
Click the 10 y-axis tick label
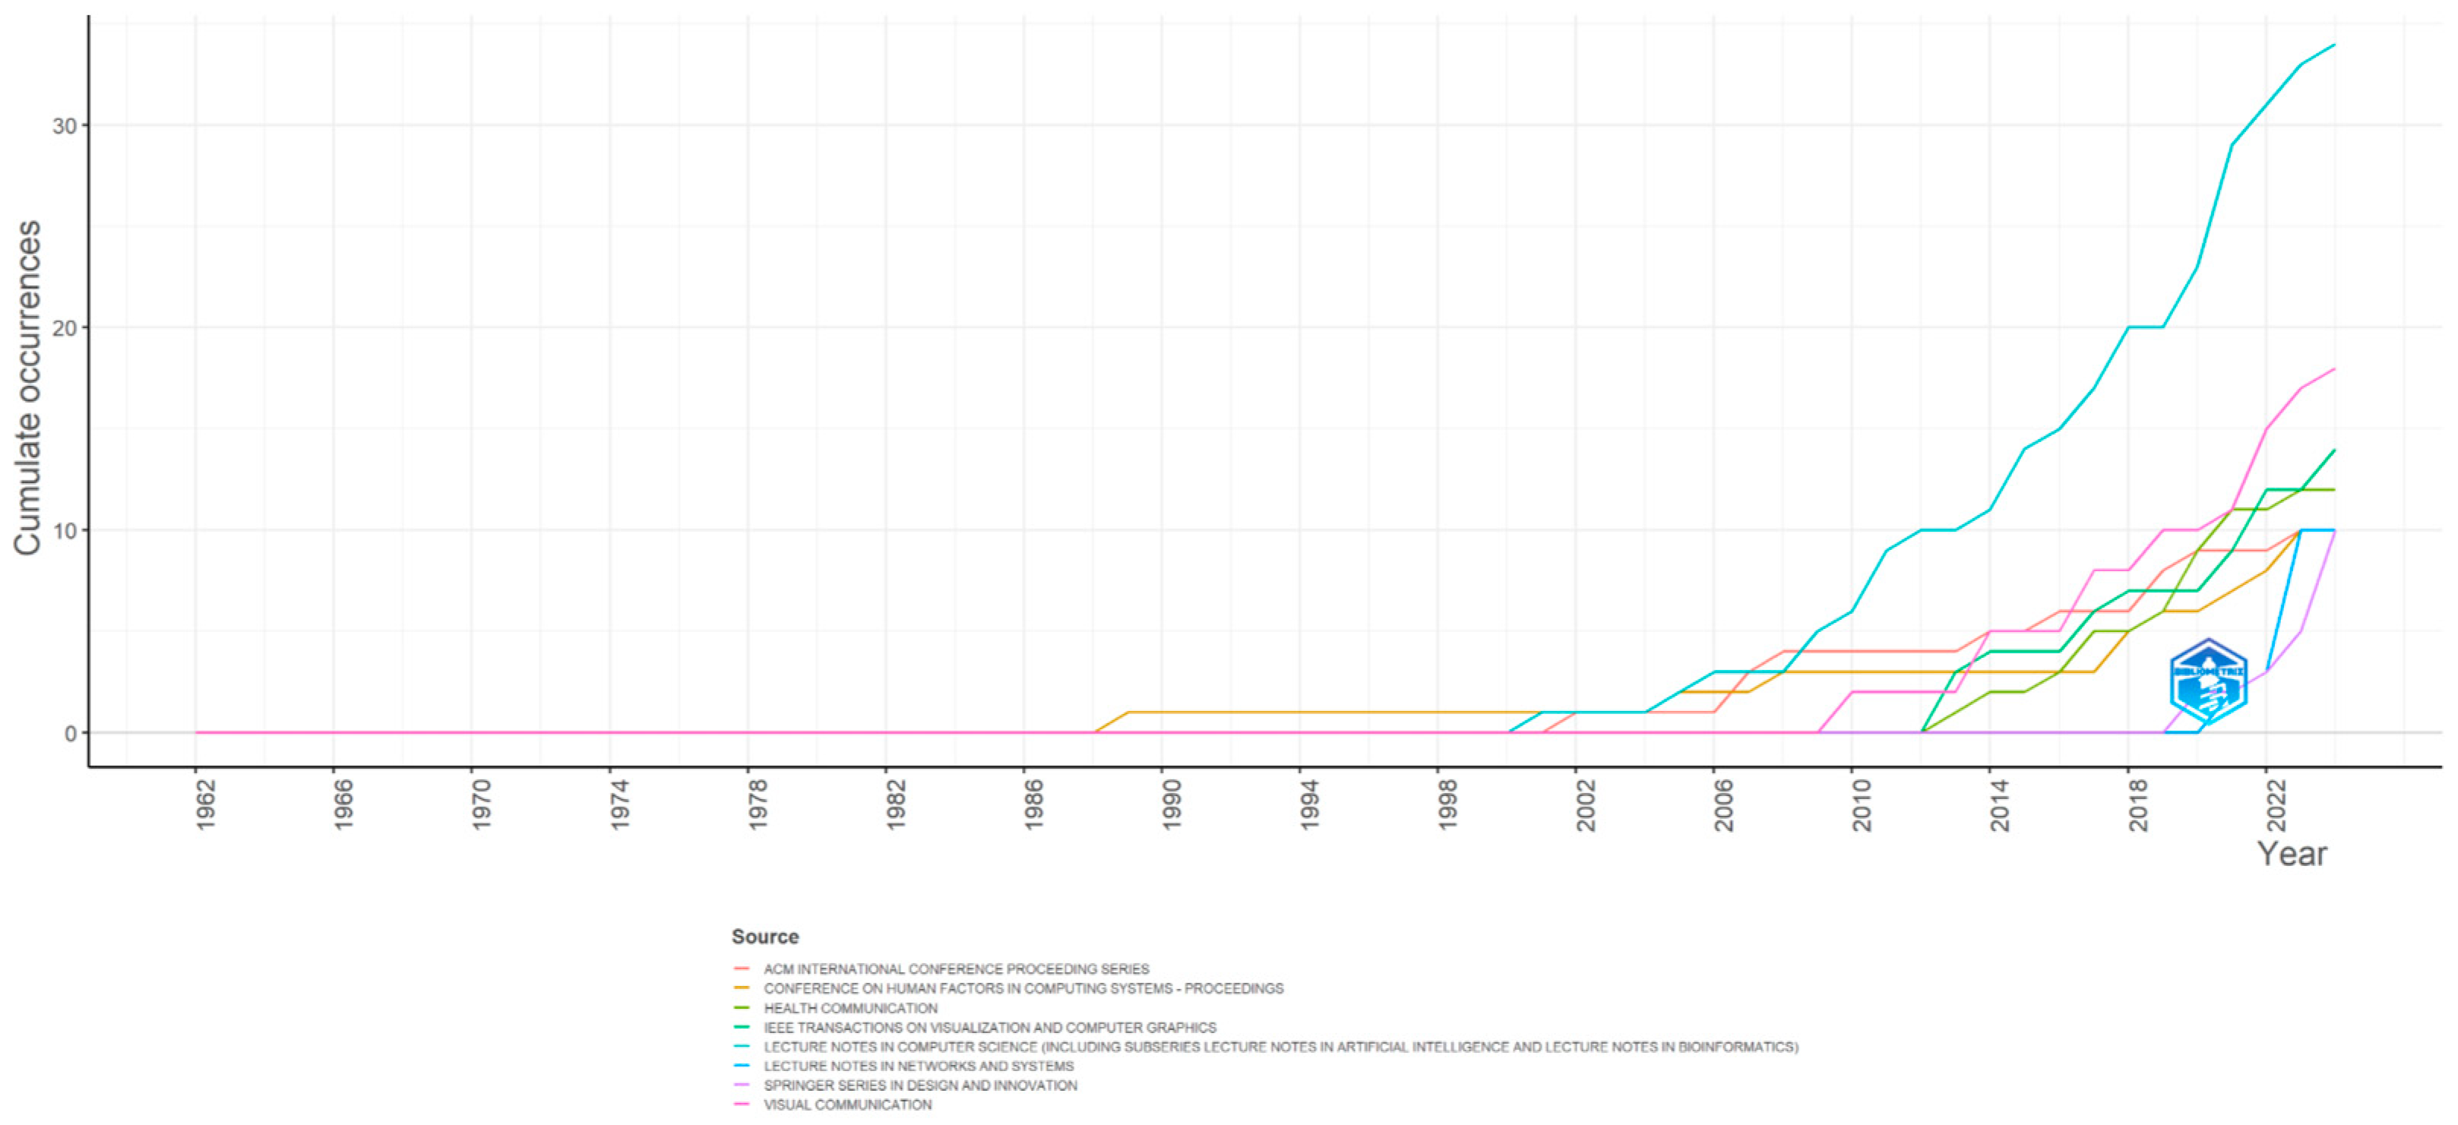[64, 530]
